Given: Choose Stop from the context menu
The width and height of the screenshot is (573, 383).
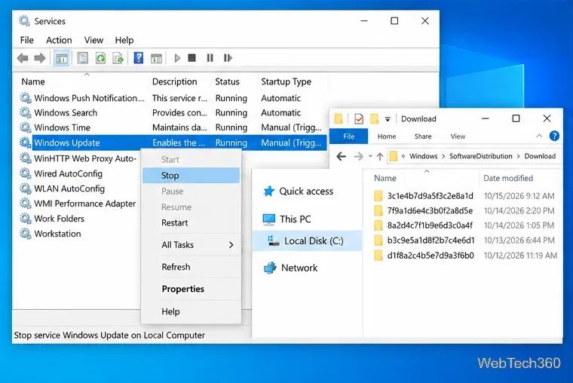Looking at the screenshot, I should pyautogui.click(x=191, y=176).
